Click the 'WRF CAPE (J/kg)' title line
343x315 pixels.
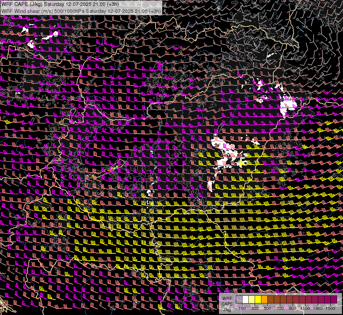click(x=60, y=4)
